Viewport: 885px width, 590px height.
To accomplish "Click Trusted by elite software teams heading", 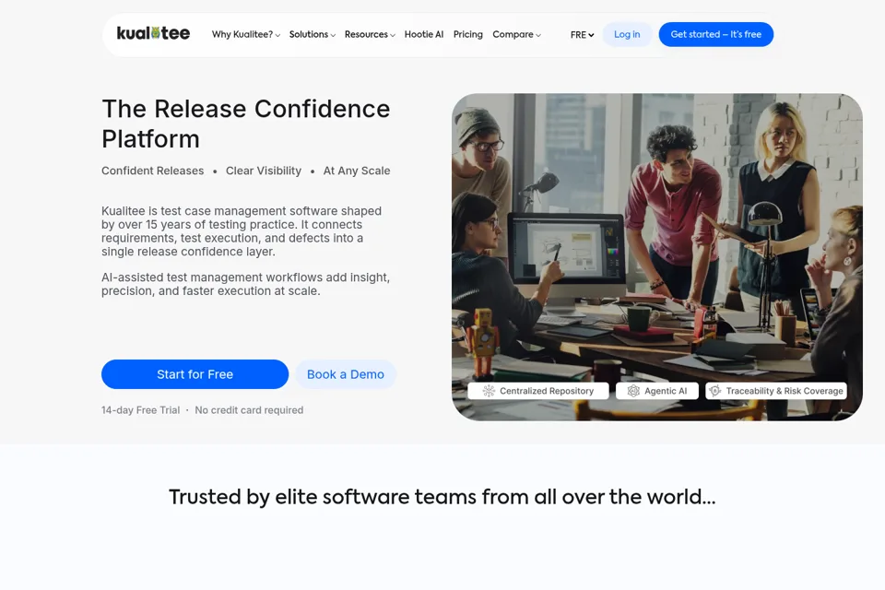I will pyautogui.click(x=442, y=497).
